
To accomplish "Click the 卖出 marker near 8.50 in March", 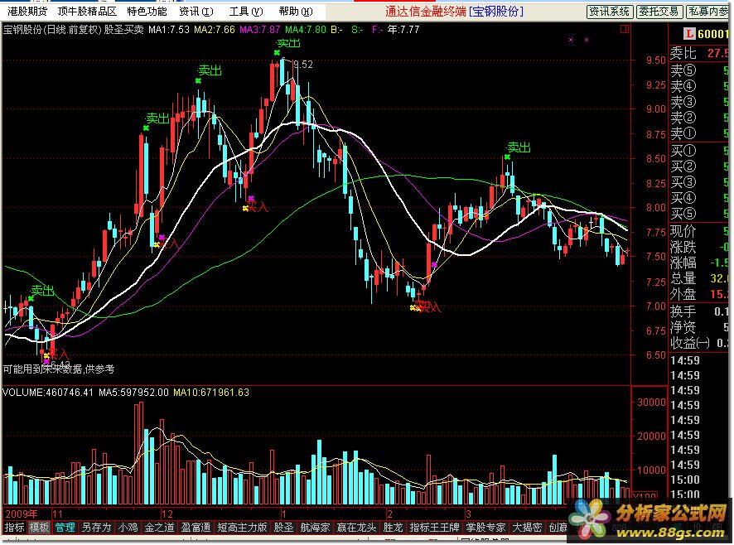I will (519, 149).
